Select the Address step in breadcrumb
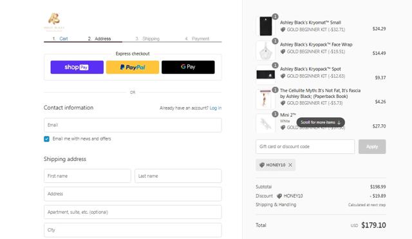 click(102, 39)
